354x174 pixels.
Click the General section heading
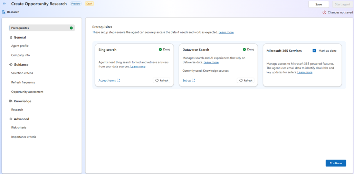[x=20, y=37]
